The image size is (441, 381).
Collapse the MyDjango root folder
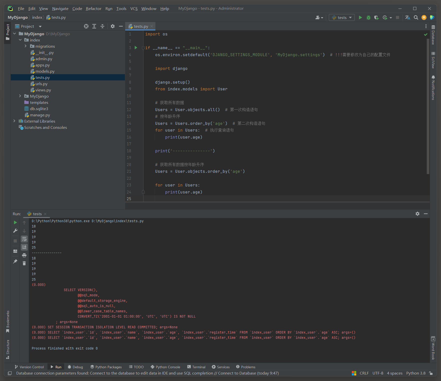pos(14,34)
